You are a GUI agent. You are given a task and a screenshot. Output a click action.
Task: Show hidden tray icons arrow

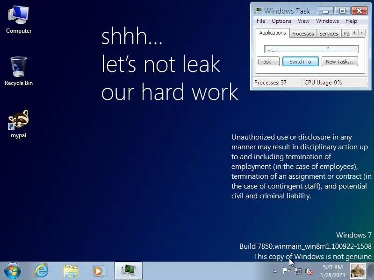pos(275,271)
